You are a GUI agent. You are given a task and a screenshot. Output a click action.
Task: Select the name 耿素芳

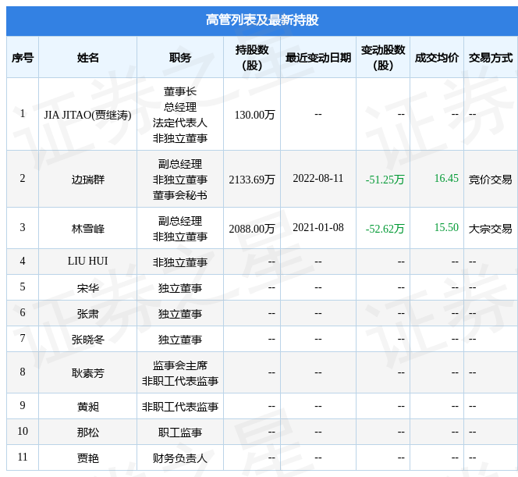click(88, 373)
